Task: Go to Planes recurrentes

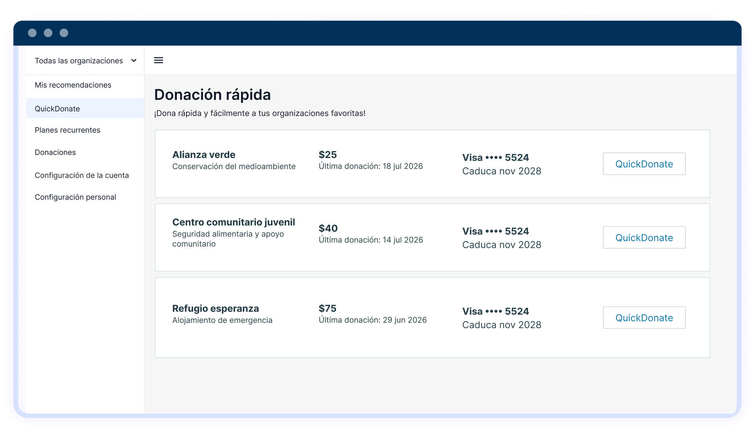Action: coord(68,130)
